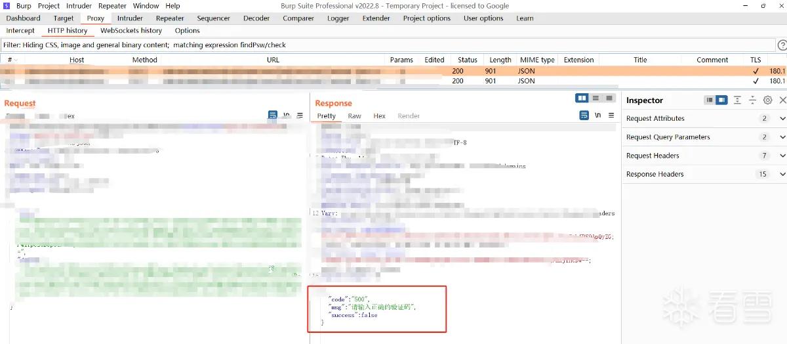Screen dimensions: 787x344
Task: Open Response pane hamburger menu
Action: click(x=611, y=116)
